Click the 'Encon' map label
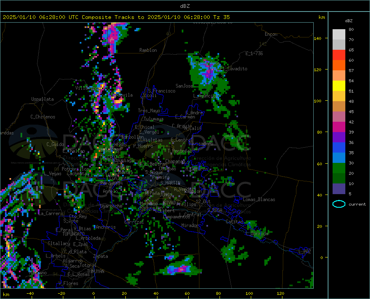 [271, 34]
